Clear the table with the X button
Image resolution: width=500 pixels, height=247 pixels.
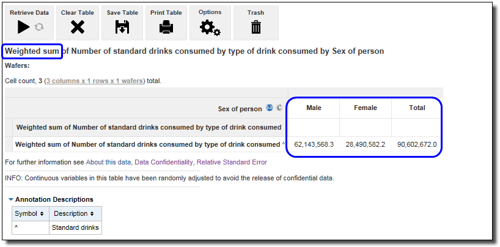[78, 27]
